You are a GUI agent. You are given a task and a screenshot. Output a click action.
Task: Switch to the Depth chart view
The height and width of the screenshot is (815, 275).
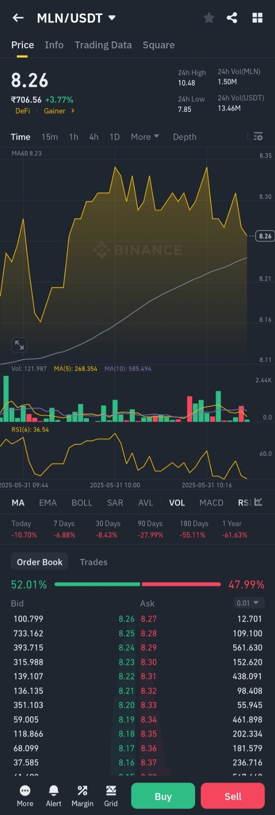(x=184, y=137)
